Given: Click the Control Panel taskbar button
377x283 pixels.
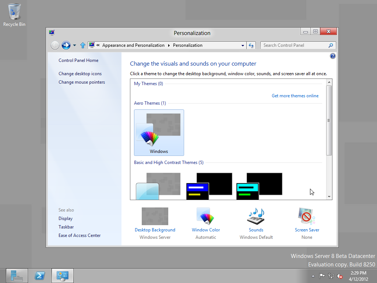Looking at the screenshot, I should point(63,276).
